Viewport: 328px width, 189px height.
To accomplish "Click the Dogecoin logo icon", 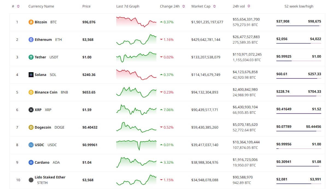I will [x=31, y=127].
